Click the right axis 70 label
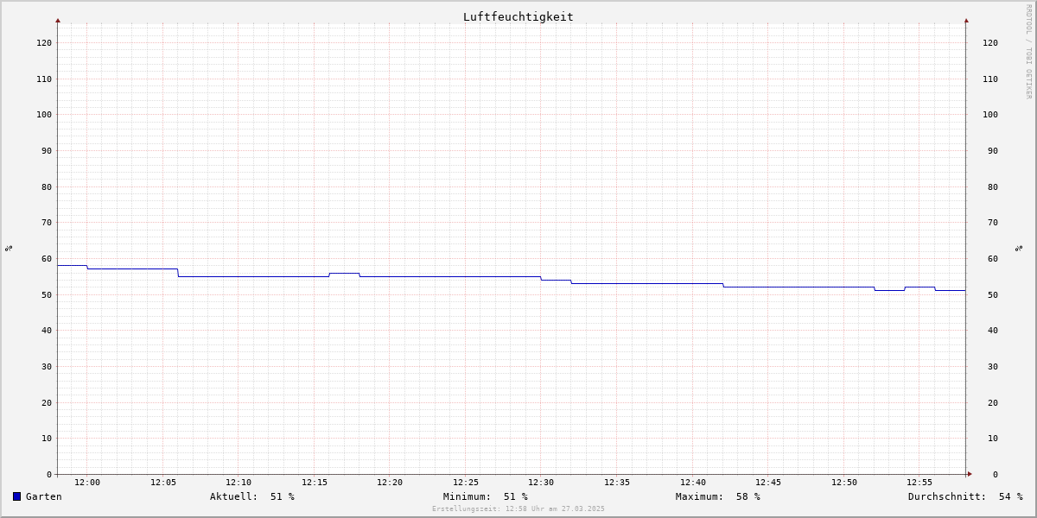Image resolution: width=1037 pixels, height=518 pixels. pyautogui.click(x=993, y=222)
